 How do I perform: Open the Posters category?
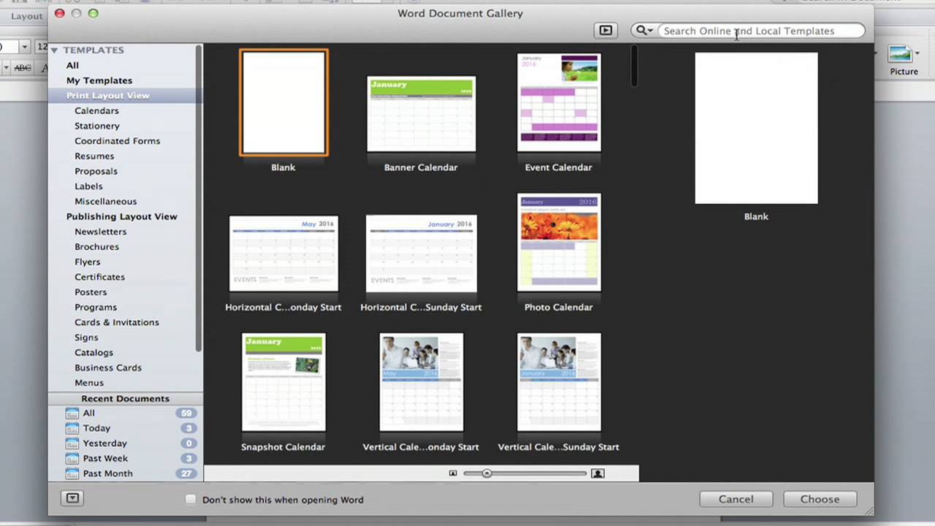click(91, 292)
